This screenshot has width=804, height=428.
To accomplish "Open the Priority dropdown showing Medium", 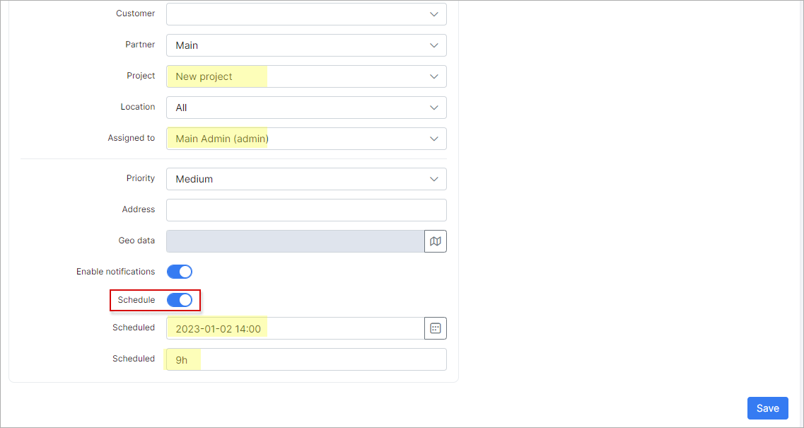I will (x=306, y=178).
